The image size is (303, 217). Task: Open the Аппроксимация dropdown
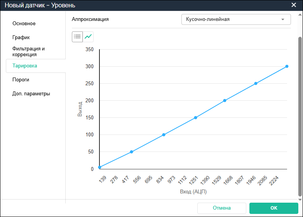pos(236,19)
